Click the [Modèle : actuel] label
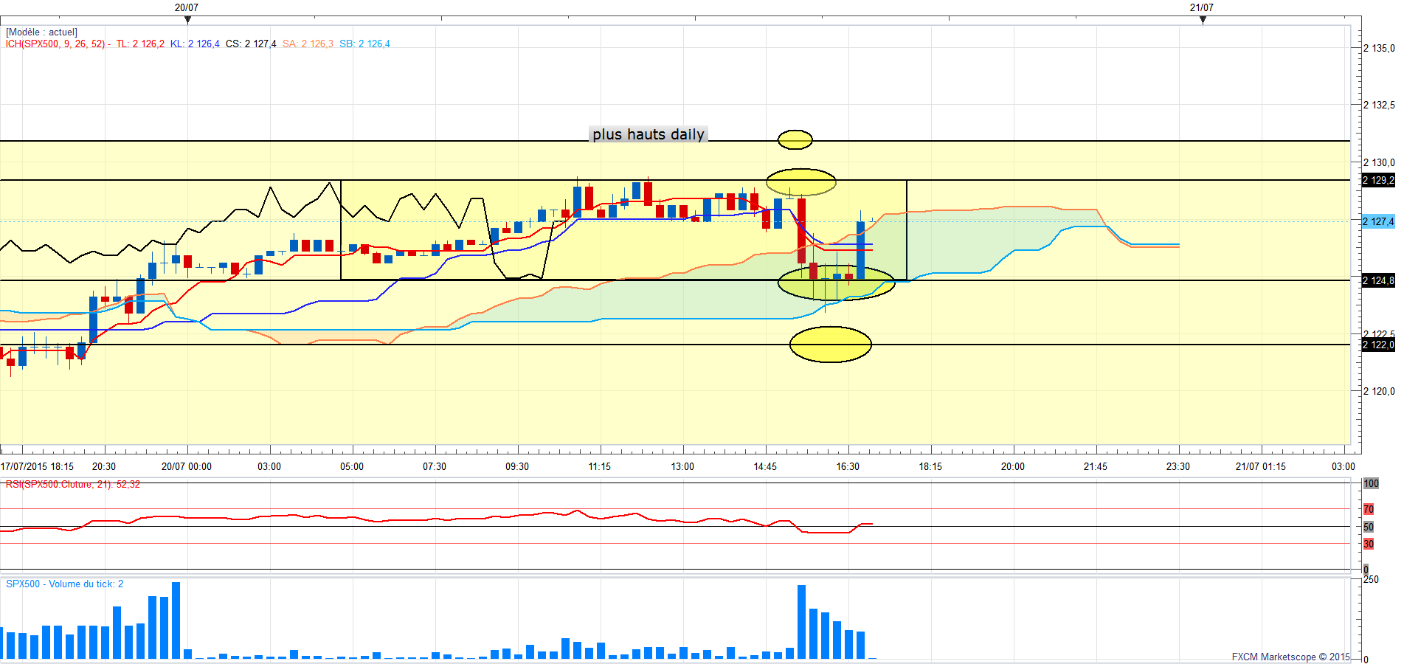 tap(41, 32)
